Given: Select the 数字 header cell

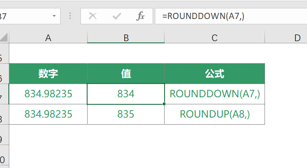Looking at the screenshot, I should (48, 74).
